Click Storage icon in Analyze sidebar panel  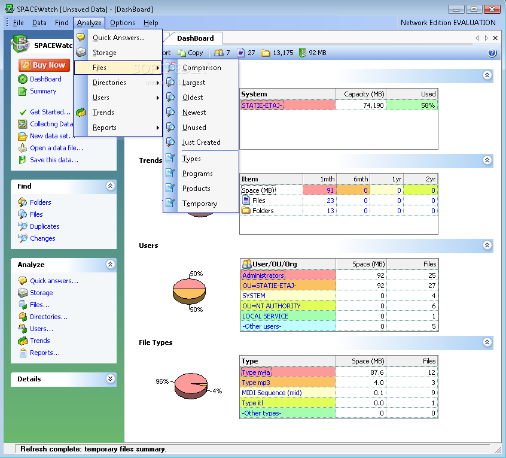click(x=23, y=293)
